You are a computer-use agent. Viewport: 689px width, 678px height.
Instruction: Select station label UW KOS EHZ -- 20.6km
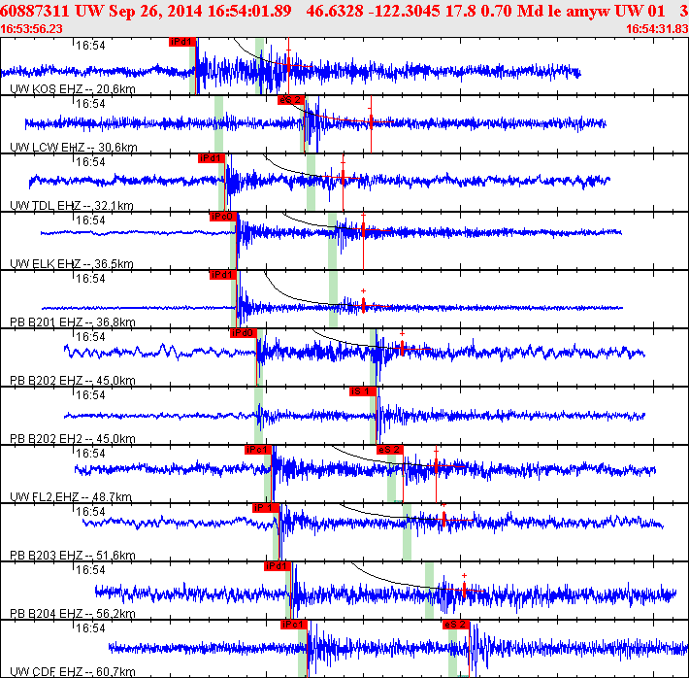(73, 89)
